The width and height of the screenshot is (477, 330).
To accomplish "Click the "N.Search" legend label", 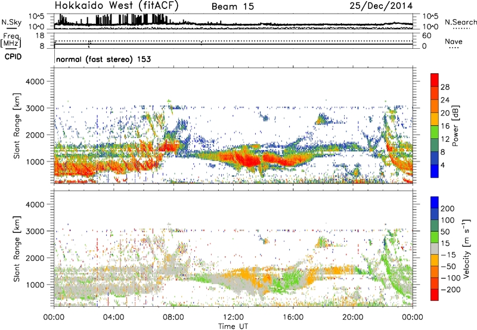I will (x=460, y=22).
